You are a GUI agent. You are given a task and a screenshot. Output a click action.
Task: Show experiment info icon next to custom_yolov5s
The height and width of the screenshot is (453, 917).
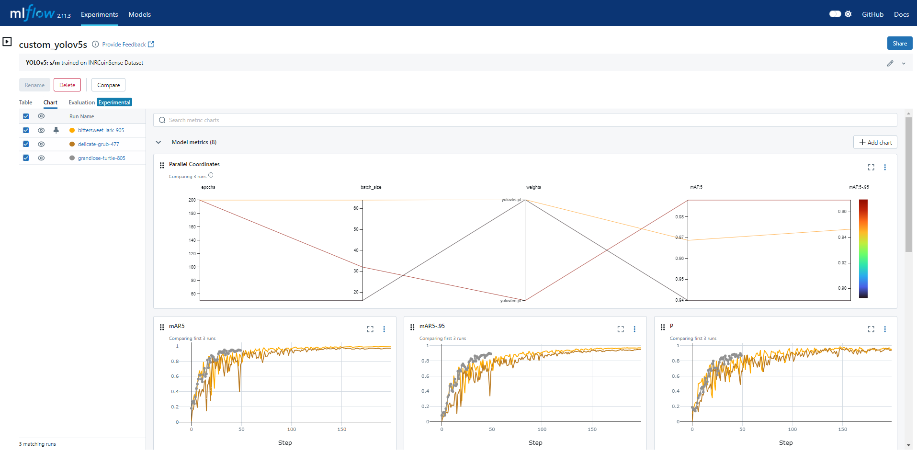tap(95, 44)
